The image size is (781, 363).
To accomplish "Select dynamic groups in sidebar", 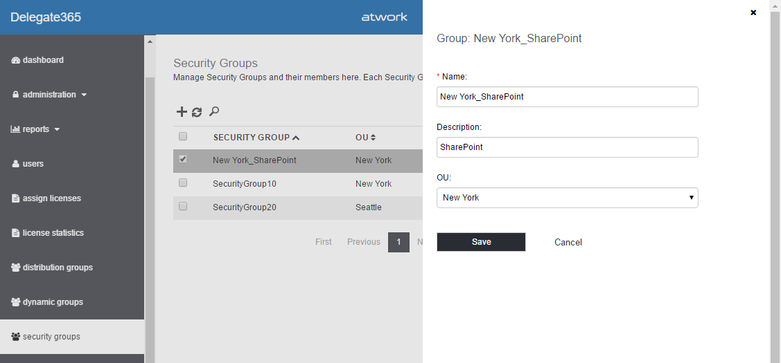I will tap(53, 302).
